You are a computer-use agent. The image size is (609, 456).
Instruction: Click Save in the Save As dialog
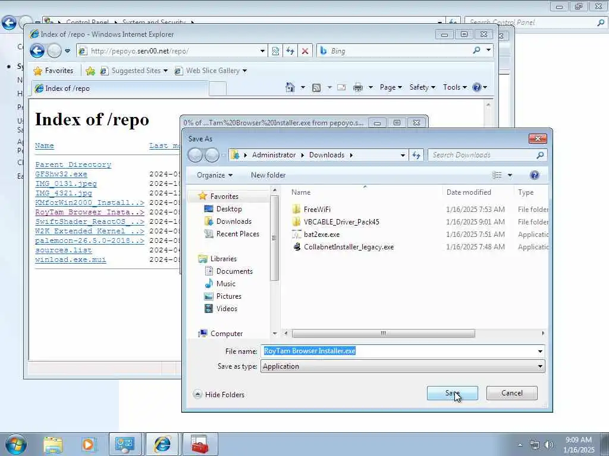452,393
